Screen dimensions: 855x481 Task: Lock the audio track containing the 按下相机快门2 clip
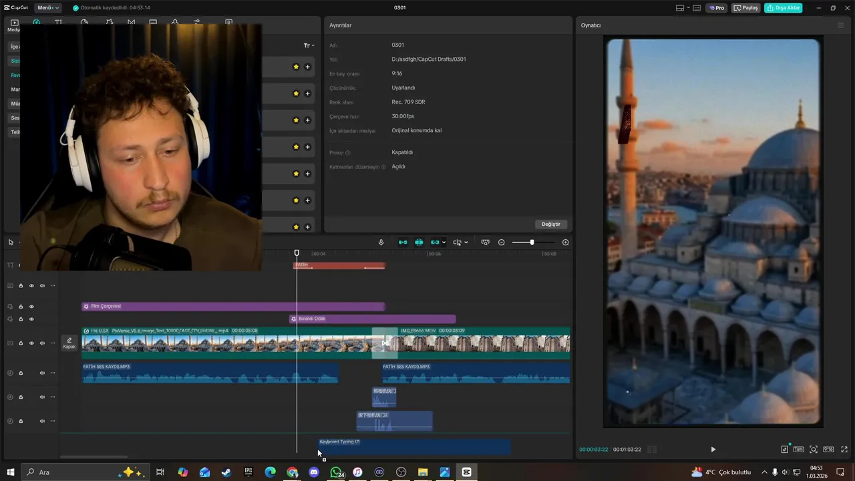21,421
